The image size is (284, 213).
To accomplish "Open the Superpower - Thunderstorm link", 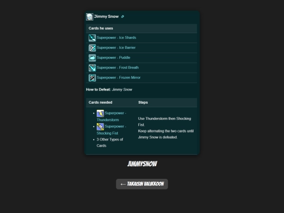I will (111, 116).
